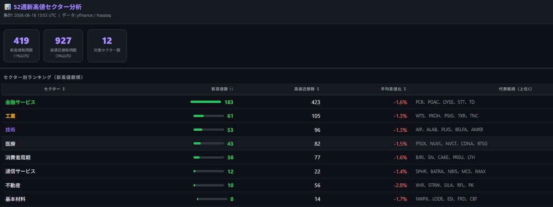Click the progress bar for 技術

click(x=209, y=130)
